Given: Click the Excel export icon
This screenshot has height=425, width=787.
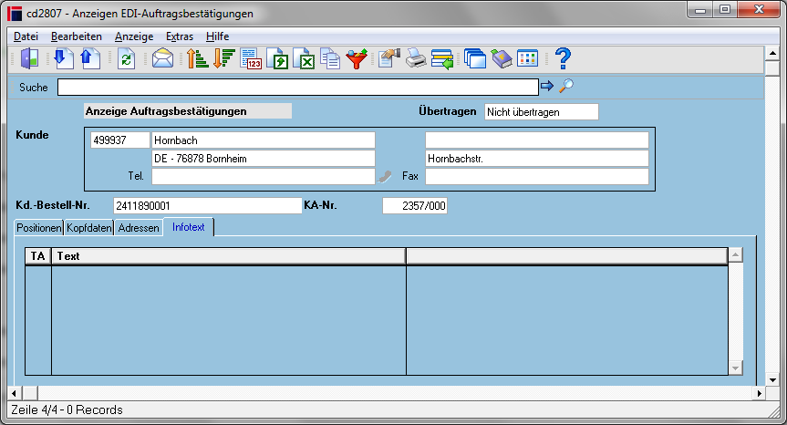Looking at the screenshot, I should [305, 58].
